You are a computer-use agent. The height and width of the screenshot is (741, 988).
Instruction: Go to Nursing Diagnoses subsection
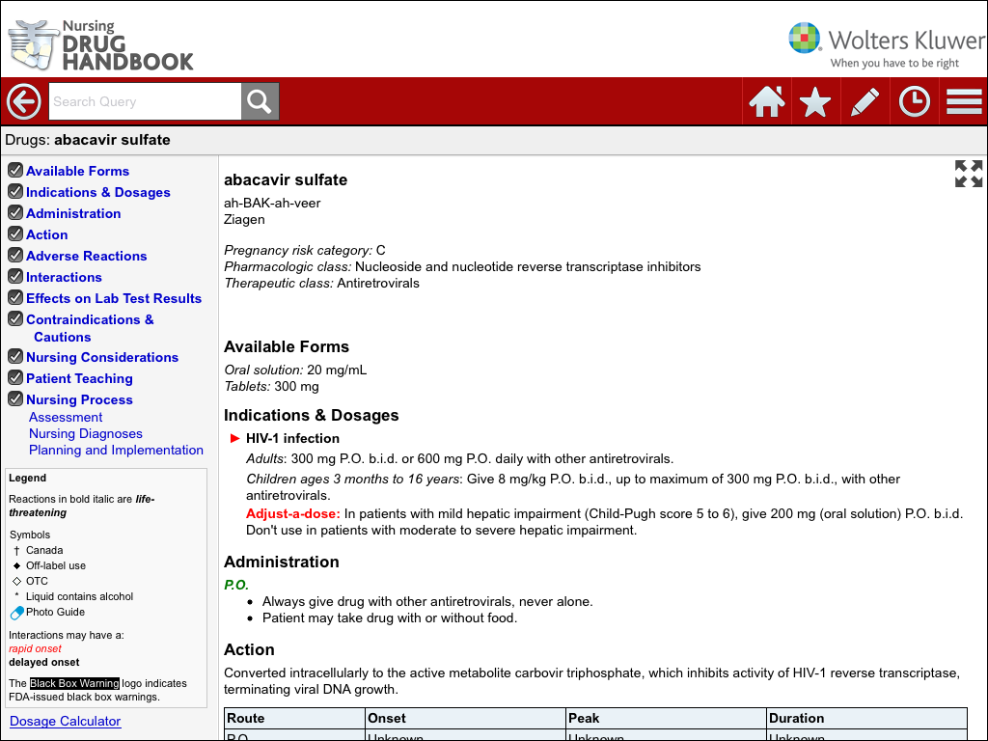(x=85, y=433)
